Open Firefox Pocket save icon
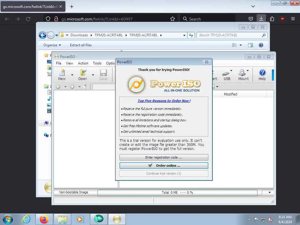Viewport: 300px width, 225px height. (251, 19)
